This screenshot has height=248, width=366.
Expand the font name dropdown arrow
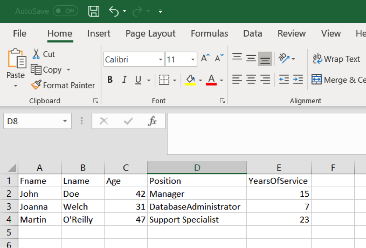click(x=161, y=60)
